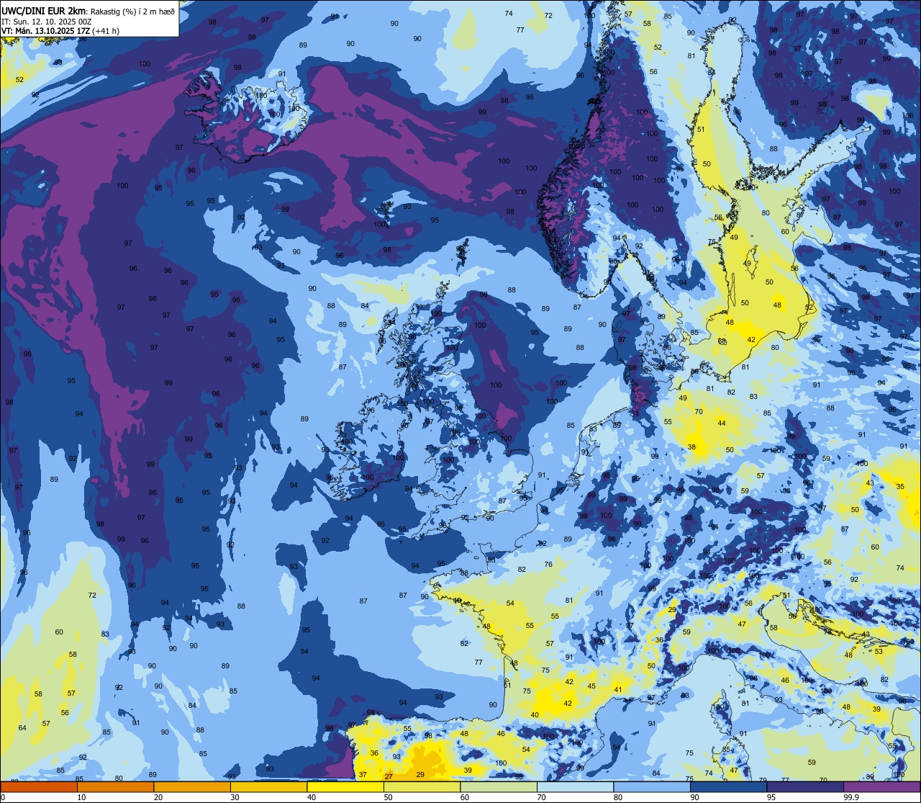Viewport: 921px width, 803px height.
Task: Click the humidity value "76" on the map
Action: 549,565
